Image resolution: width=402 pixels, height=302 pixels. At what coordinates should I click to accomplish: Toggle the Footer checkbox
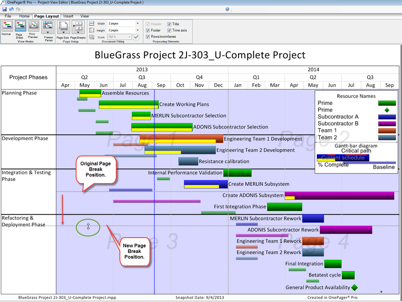point(148,30)
